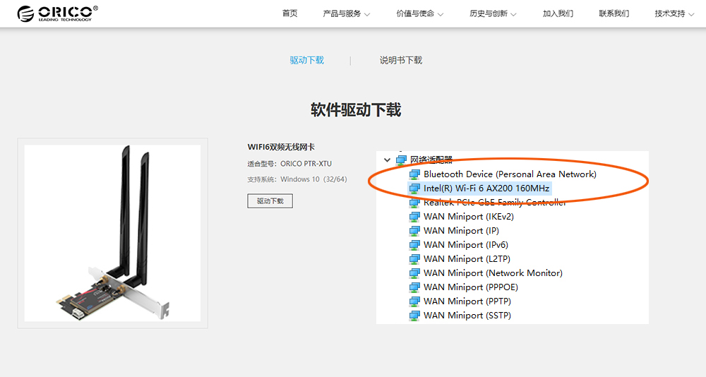Expand the 技术支持 dropdown chevron

tap(691, 14)
